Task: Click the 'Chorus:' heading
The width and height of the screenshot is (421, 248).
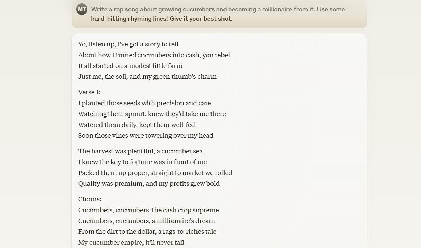Action: tap(90, 199)
